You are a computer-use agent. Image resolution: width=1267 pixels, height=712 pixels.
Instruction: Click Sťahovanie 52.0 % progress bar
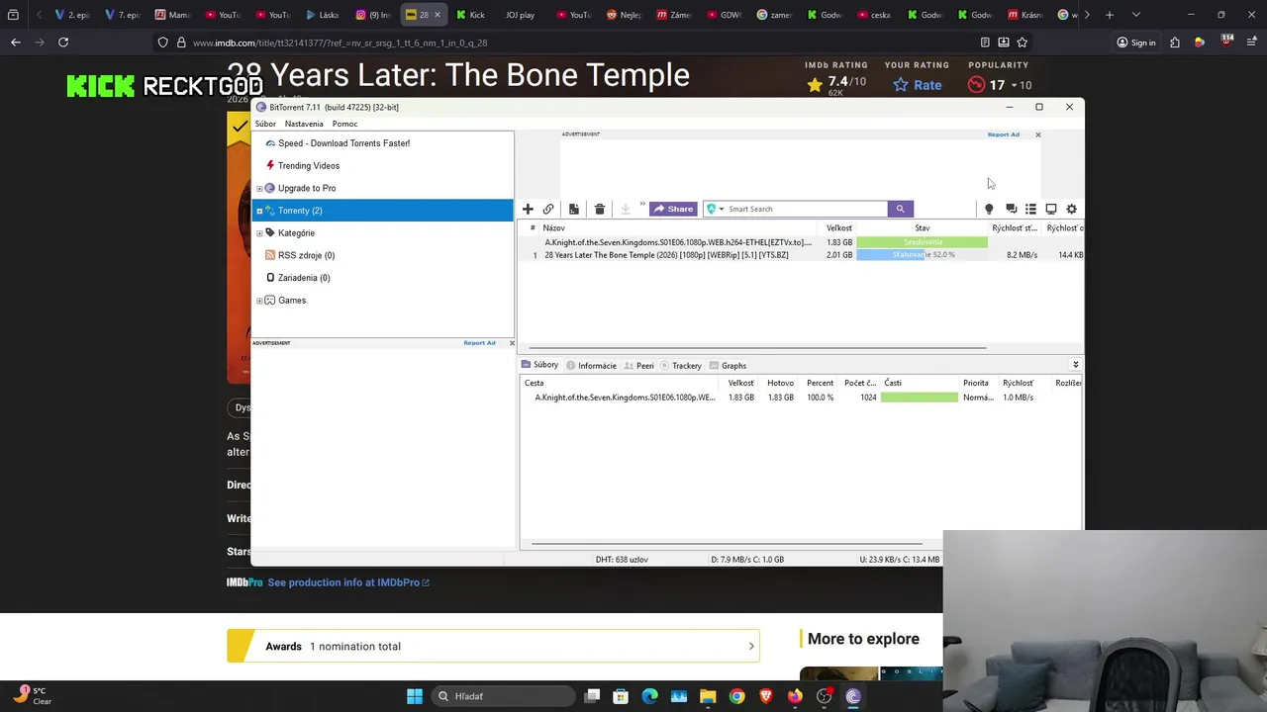click(x=922, y=255)
